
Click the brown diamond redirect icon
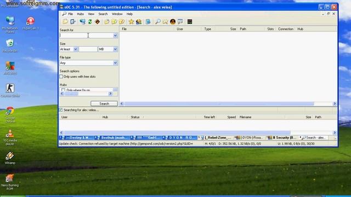98,22
